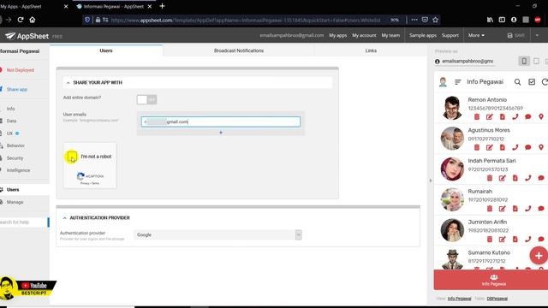This screenshot has height=308, width=548.
Task: Open My account in header
Action: tap(364, 35)
